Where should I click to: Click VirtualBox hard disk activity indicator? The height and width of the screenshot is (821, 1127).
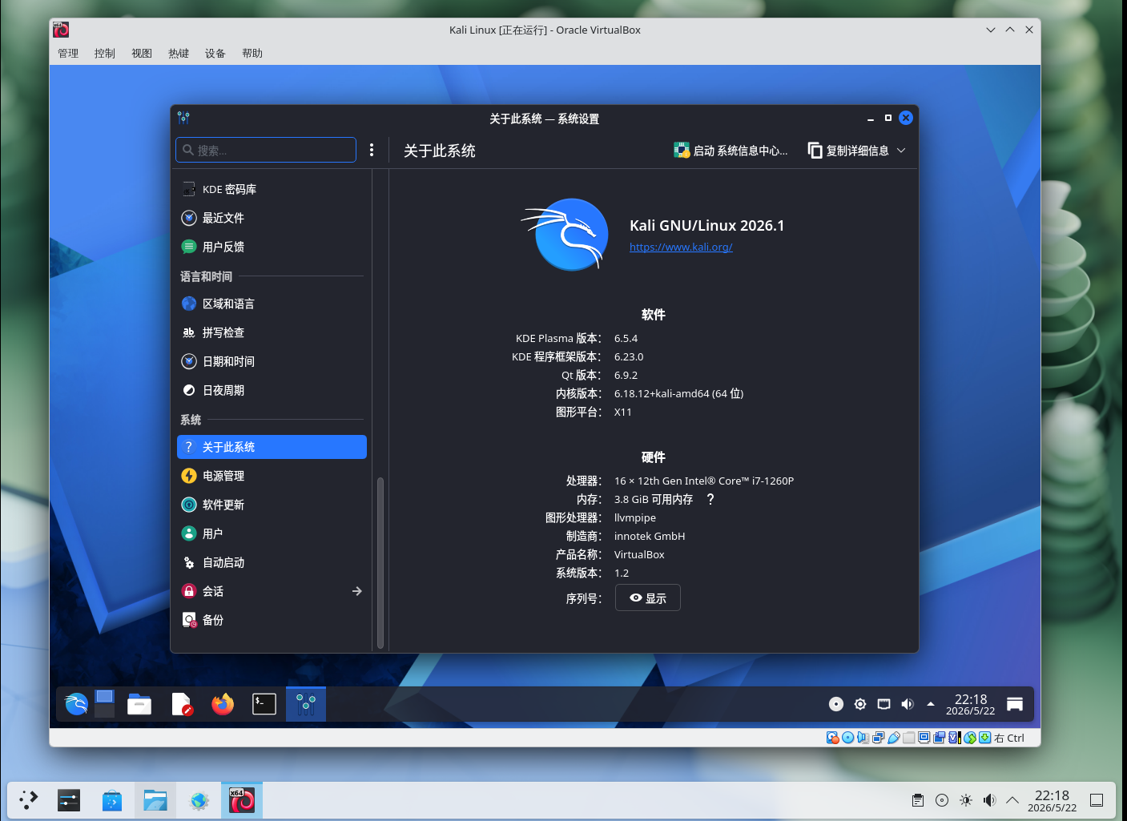(x=833, y=738)
